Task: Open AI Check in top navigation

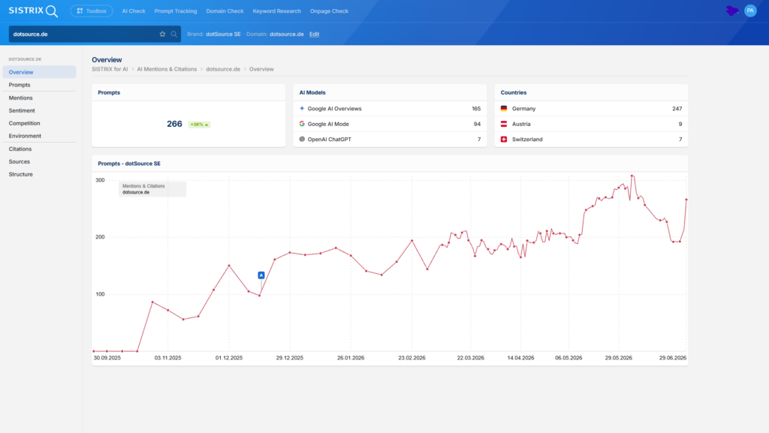Action: pyautogui.click(x=134, y=11)
